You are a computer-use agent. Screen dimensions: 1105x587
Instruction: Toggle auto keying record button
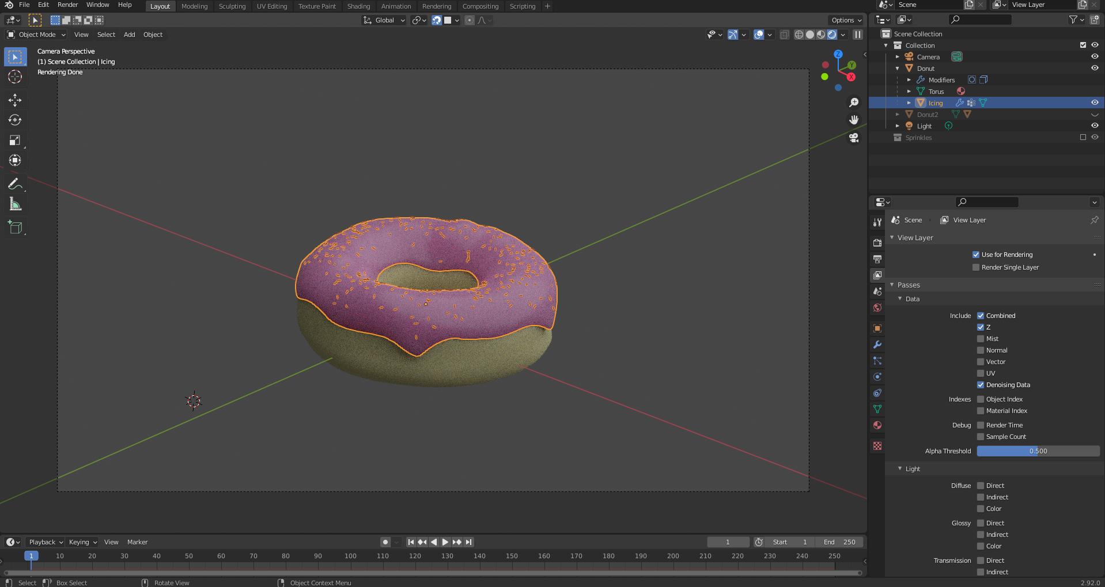click(x=385, y=542)
